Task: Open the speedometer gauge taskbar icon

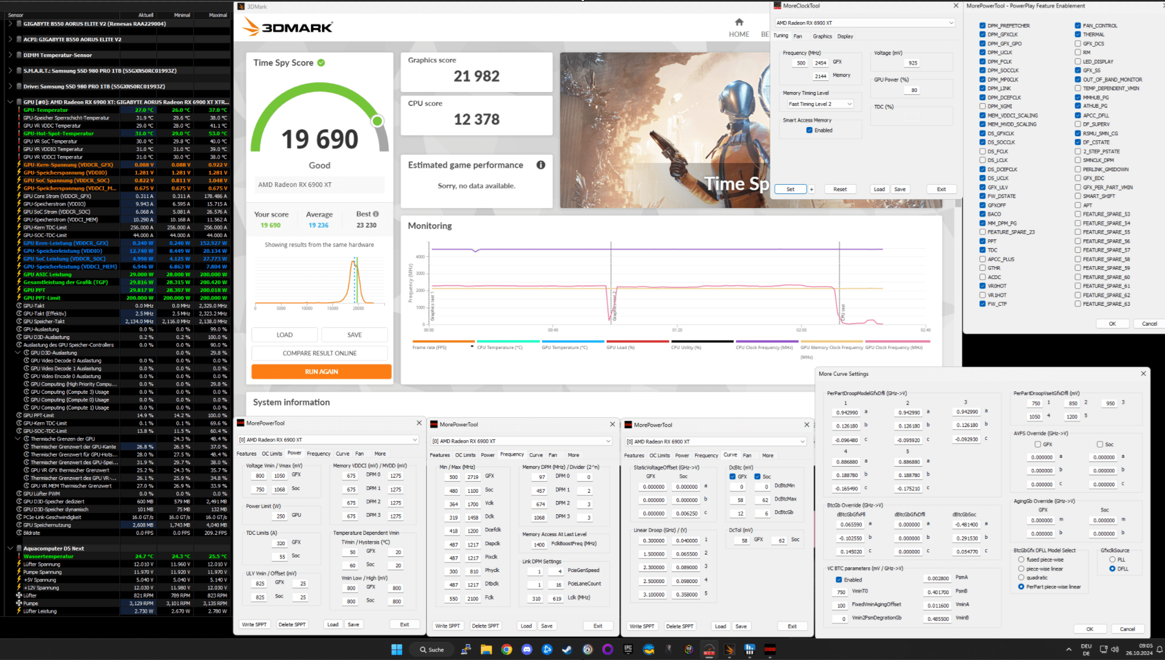Action: 709,650
